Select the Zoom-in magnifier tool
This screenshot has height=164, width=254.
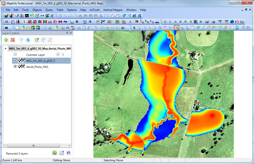point(176,27)
